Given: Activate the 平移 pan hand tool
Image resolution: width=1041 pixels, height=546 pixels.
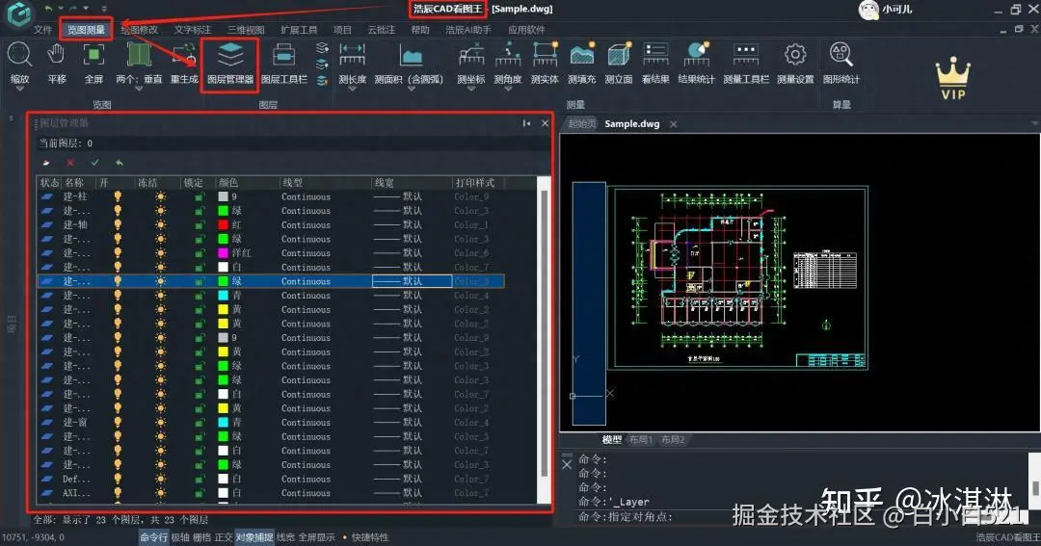Looking at the screenshot, I should 57,63.
